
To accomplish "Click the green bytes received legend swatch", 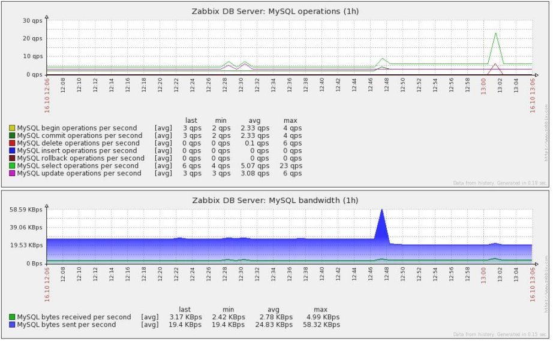I will (x=12, y=317).
